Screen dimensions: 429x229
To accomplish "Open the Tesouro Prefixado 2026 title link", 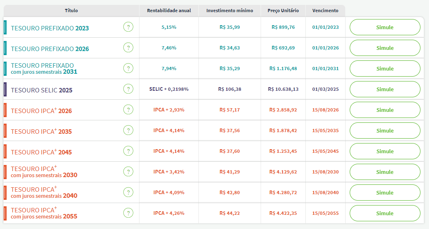I will (50, 49).
